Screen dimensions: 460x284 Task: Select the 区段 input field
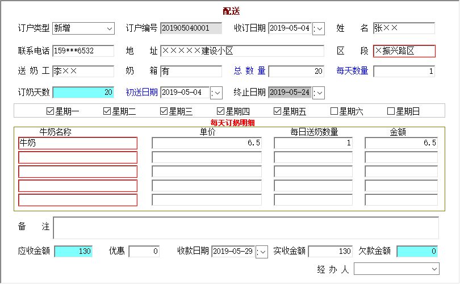coord(404,51)
